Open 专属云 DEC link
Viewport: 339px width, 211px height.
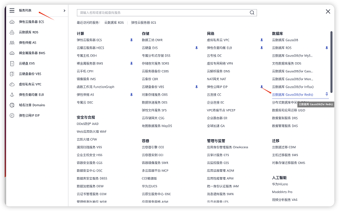(85, 102)
